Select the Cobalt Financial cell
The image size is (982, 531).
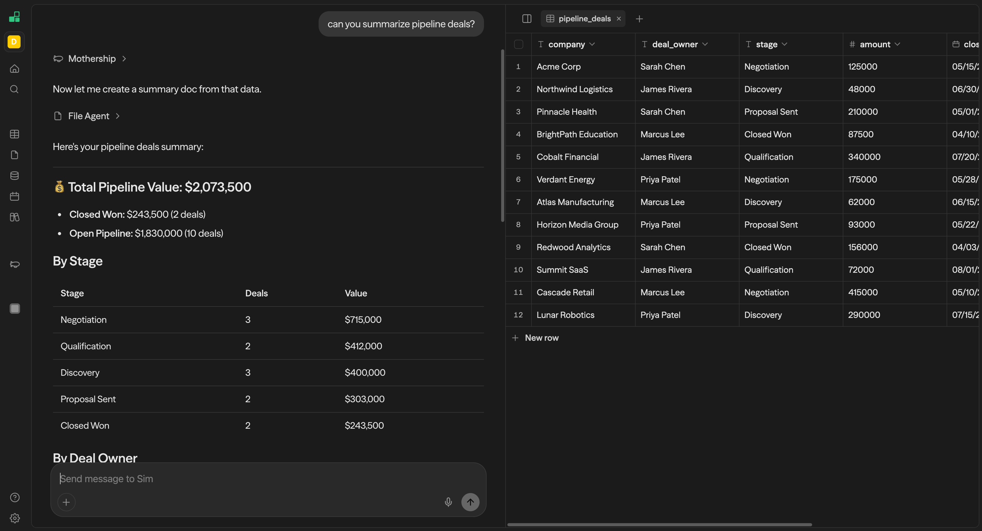583,157
